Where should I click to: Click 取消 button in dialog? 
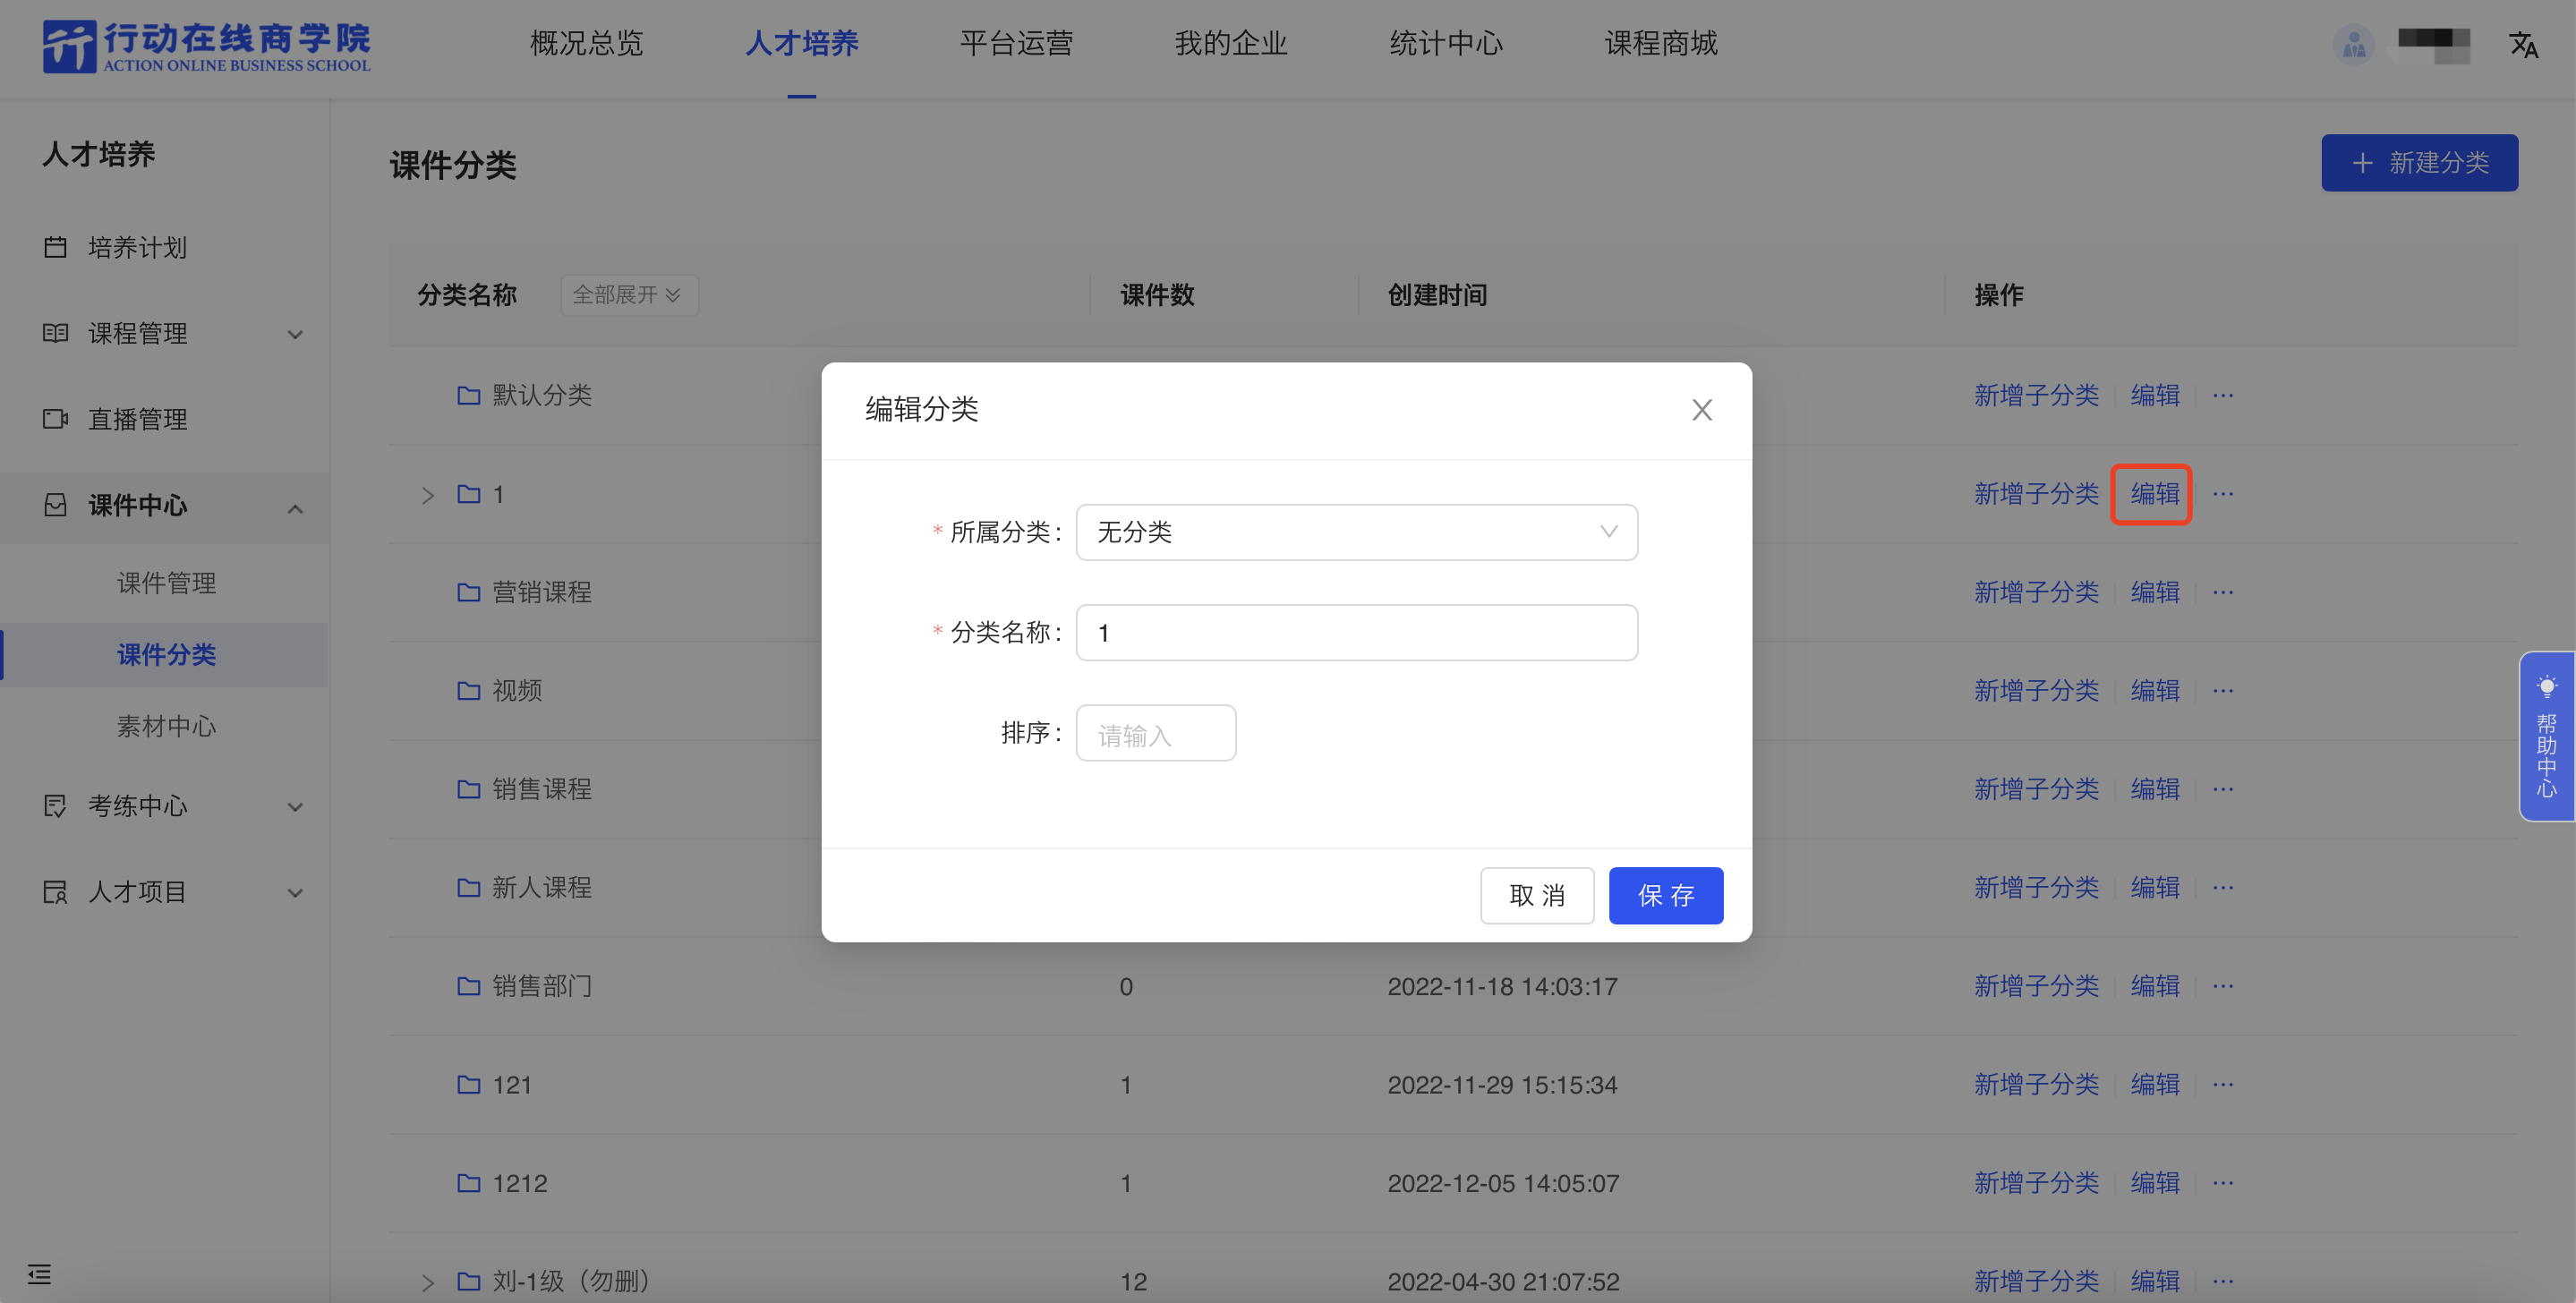1537,895
